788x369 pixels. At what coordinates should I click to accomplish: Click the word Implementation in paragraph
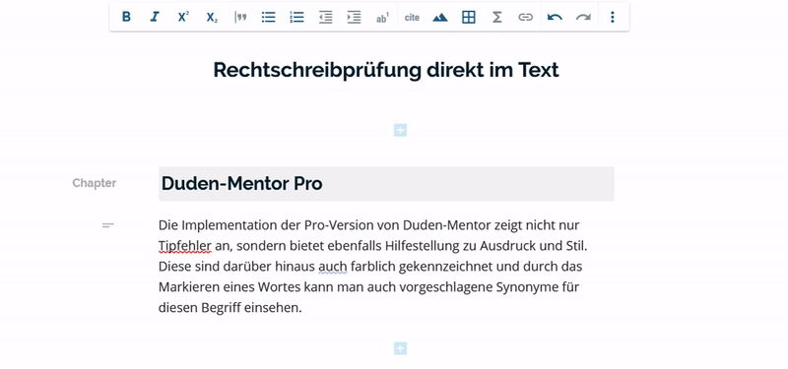click(230, 225)
